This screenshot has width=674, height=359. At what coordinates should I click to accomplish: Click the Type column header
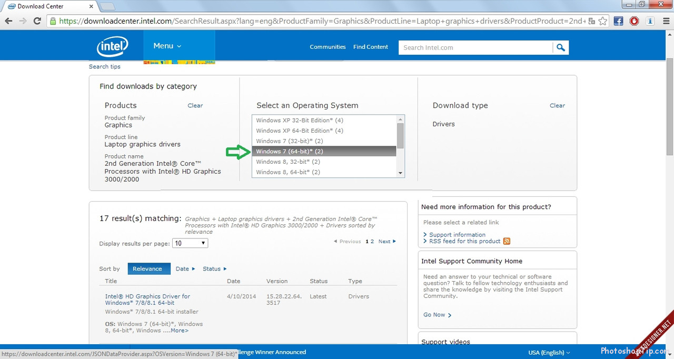click(355, 281)
